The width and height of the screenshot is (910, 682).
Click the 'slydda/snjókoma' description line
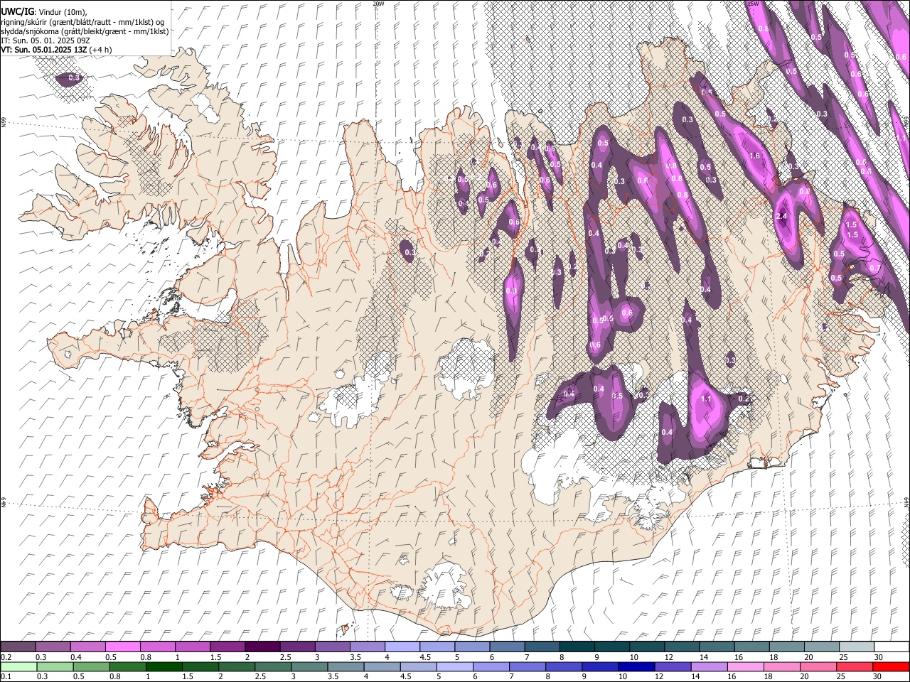click(85, 31)
